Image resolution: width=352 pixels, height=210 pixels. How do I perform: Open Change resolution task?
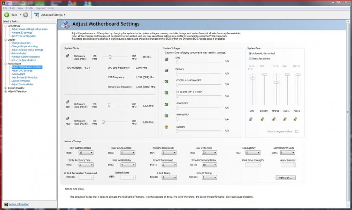(x=21, y=43)
